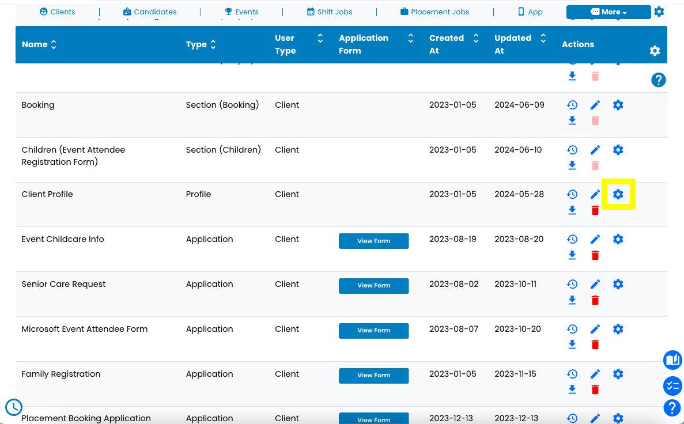The width and height of the screenshot is (684, 424).
Task: Edit the Microsoft Event Attendee Form
Action: (x=595, y=330)
